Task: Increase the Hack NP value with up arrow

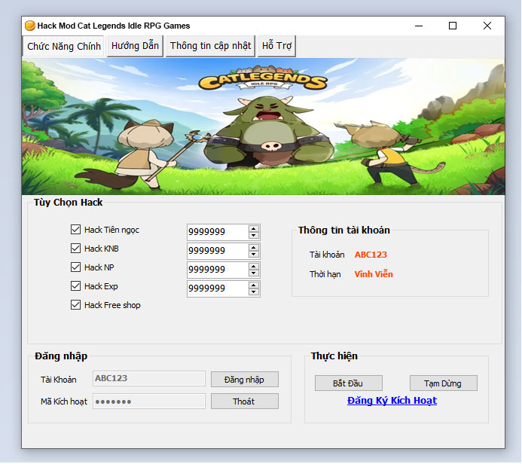Action: click(x=254, y=267)
